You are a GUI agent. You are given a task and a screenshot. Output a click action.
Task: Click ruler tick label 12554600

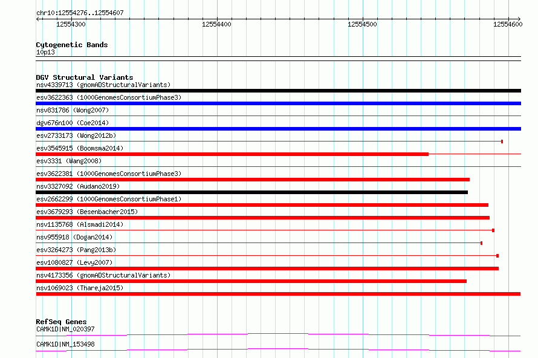(x=508, y=24)
